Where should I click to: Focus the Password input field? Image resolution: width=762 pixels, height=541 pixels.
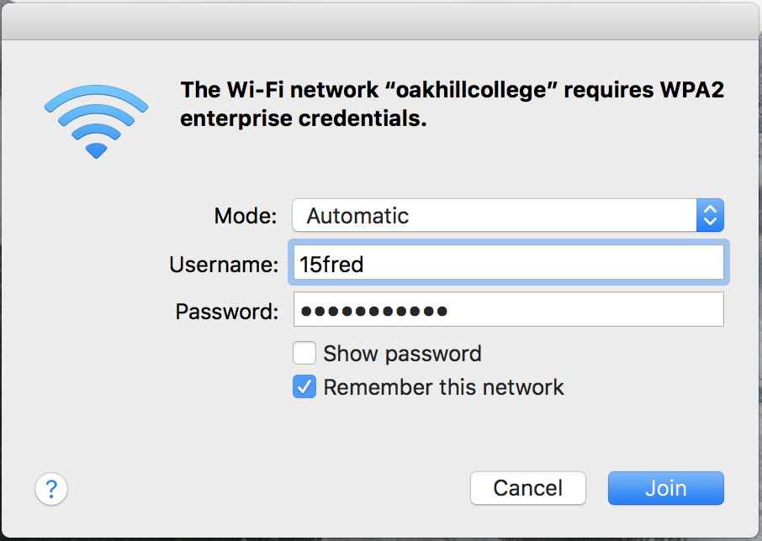509,309
